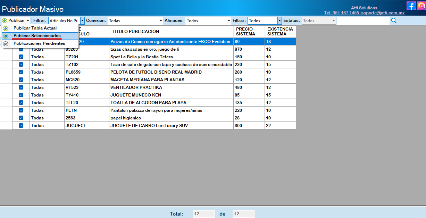Uncheck the JUGUECL row checkbox

coord(21,126)
